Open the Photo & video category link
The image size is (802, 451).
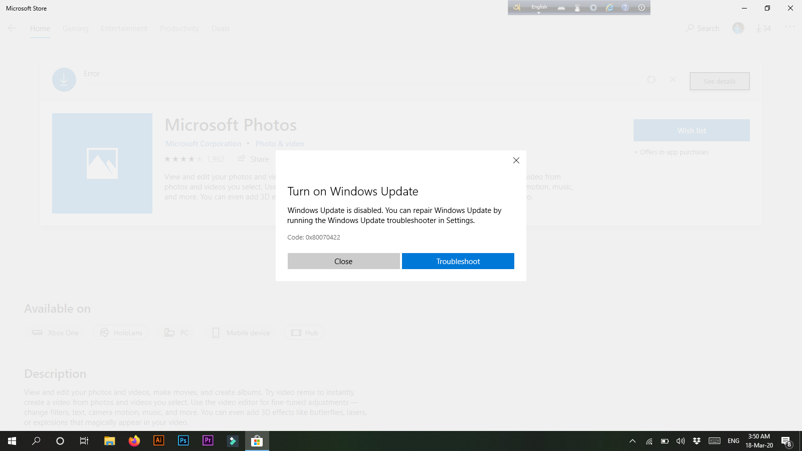(x=280, y=144)
